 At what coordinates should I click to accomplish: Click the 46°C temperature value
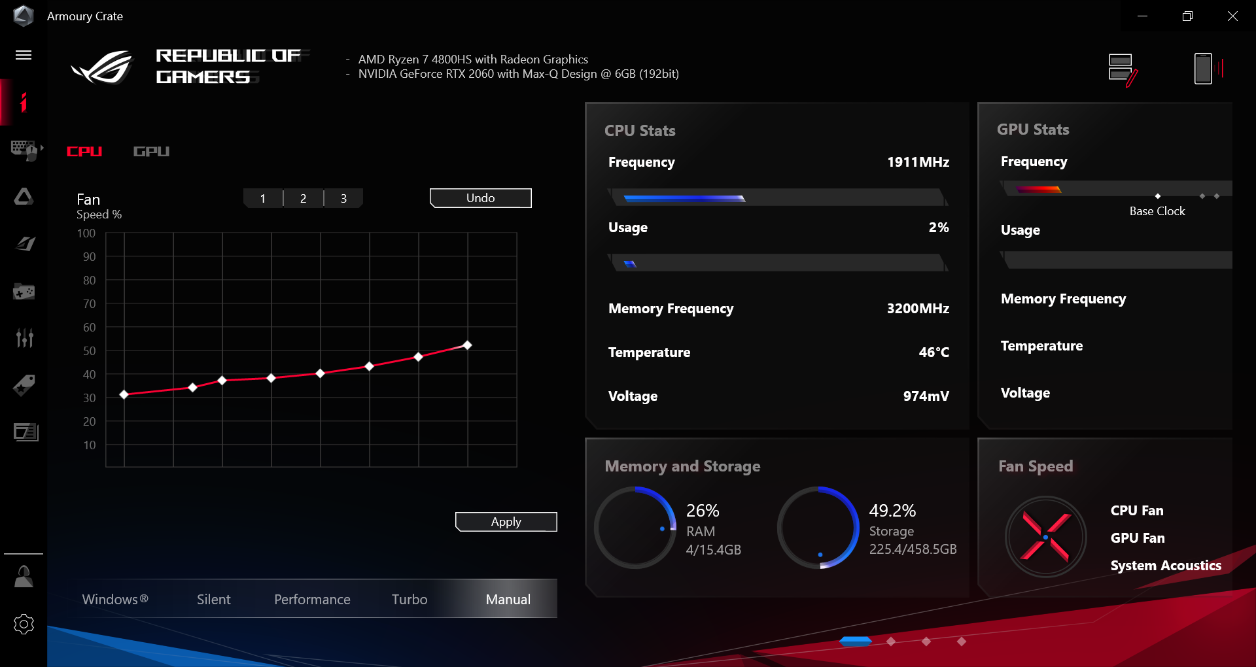tap(933, 352)
